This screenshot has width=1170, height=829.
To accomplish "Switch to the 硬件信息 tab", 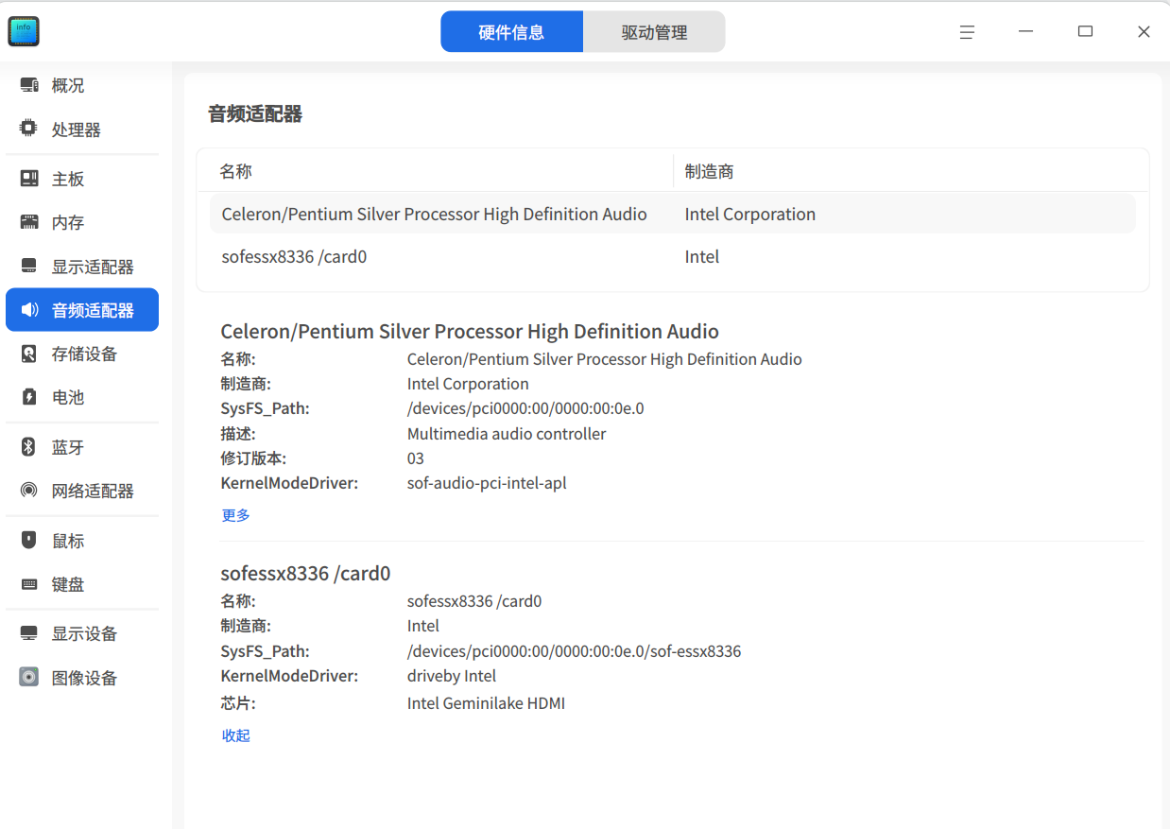I will tap(512, 32).
